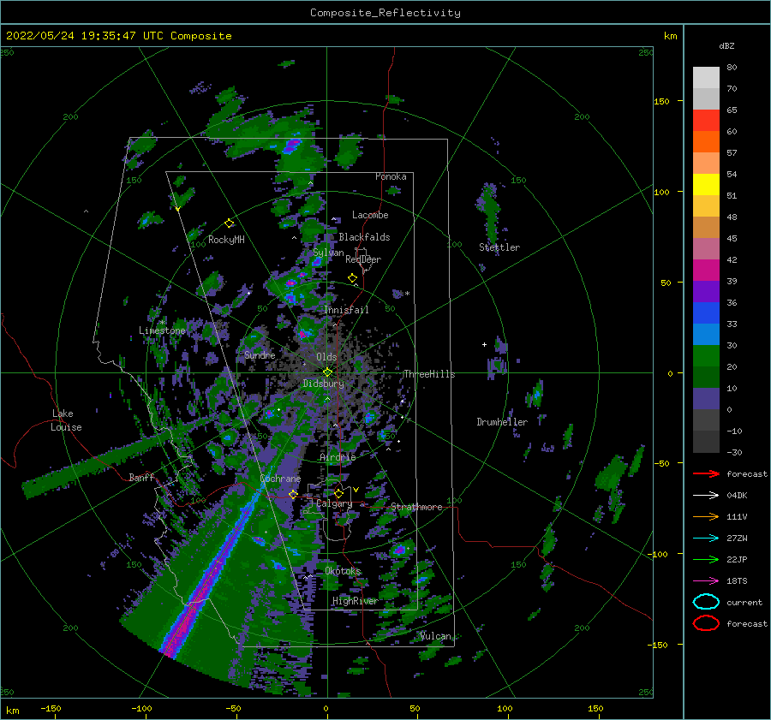Click the orange 111V arrow icon
771x720 pixels.
[x=706, y=516]
